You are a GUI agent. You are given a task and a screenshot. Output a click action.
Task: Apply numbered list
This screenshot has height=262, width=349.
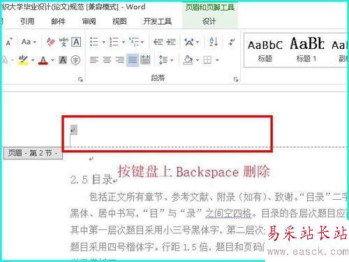point(114,42)
